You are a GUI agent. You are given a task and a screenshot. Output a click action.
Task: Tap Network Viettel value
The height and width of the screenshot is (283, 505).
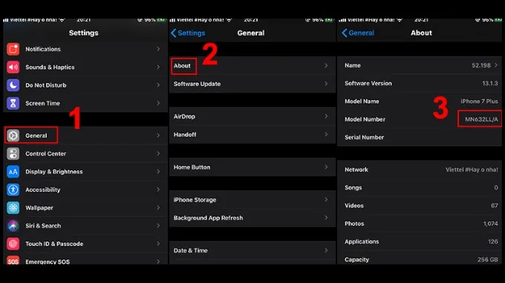[472, 170]
